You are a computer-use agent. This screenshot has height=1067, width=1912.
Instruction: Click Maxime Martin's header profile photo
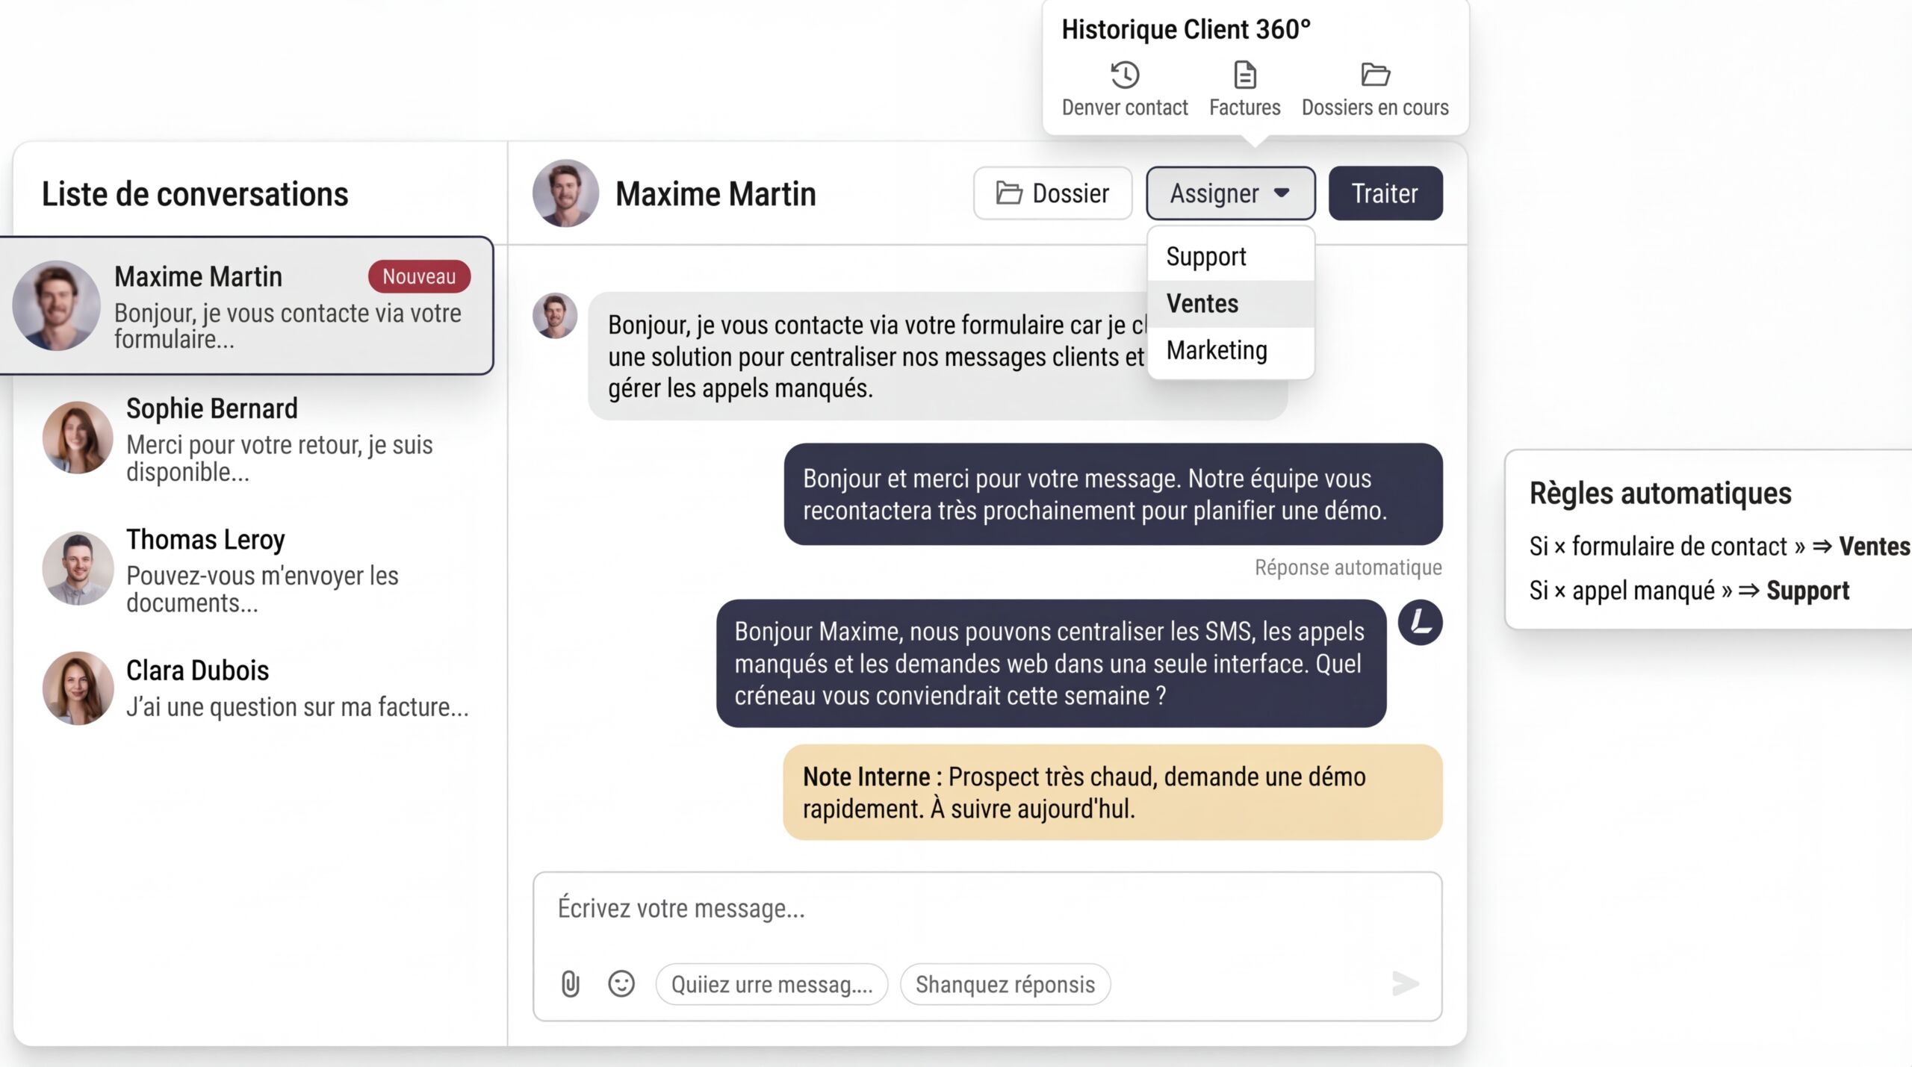point(565,193)
